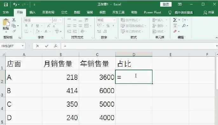The height and width of the screenshot is (125, 218).
Task: Toggle Underline formatting
Action: pos(37,26)
